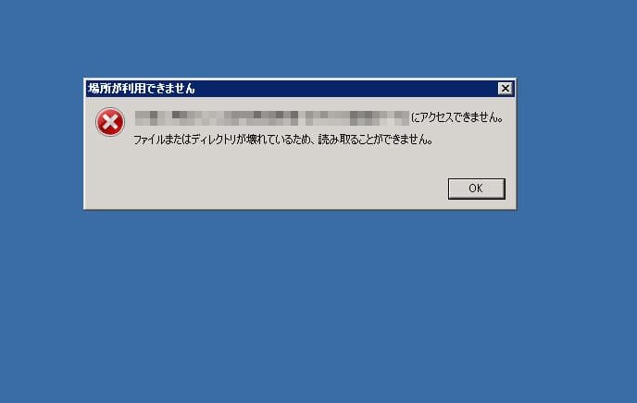Click empty gray area left of OK

[x=264, y=189]
